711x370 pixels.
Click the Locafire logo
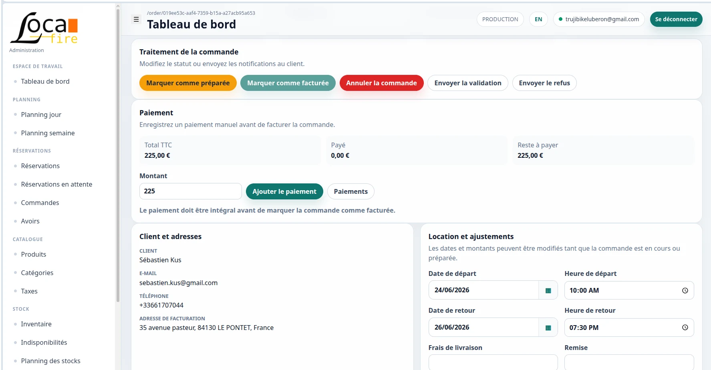44,28
